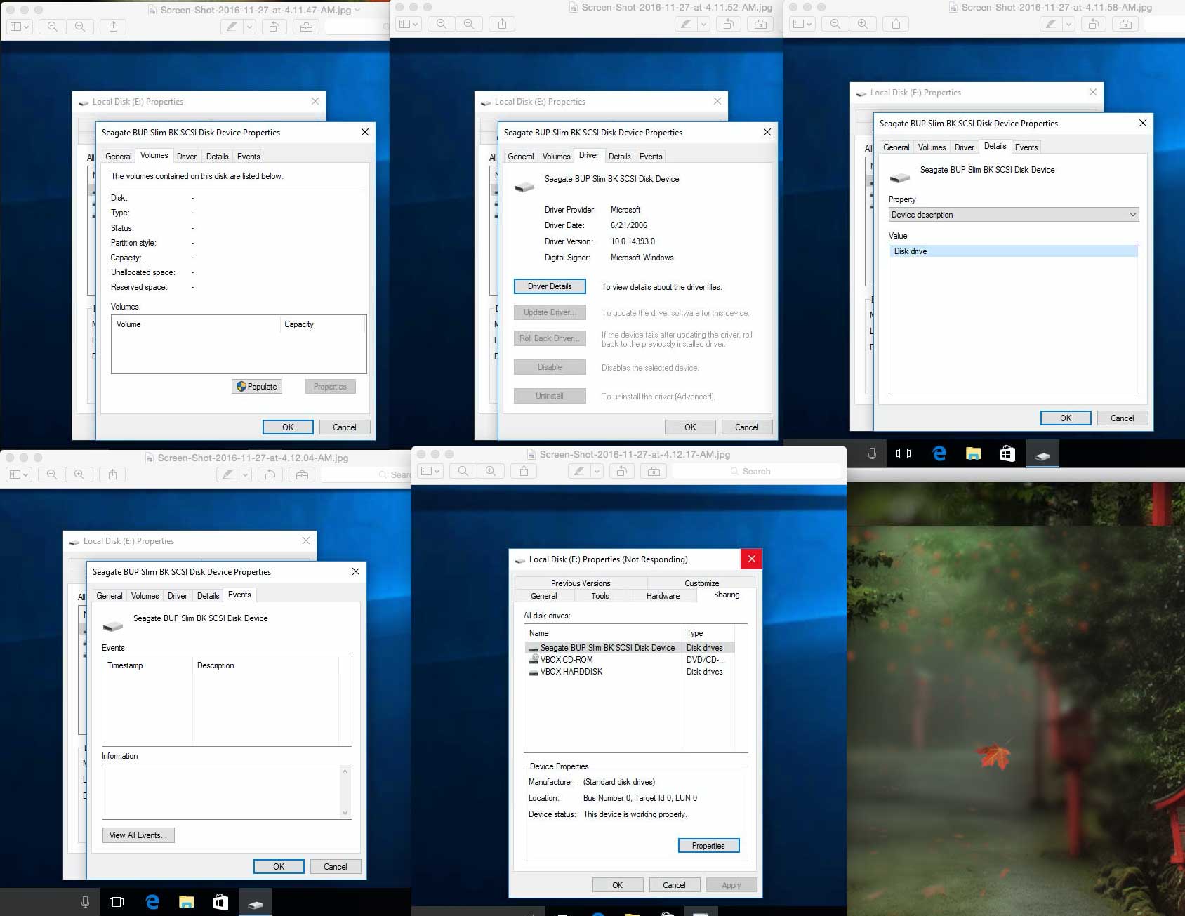Click Apply in Local Disk Properties dialog

click(731, 885)
